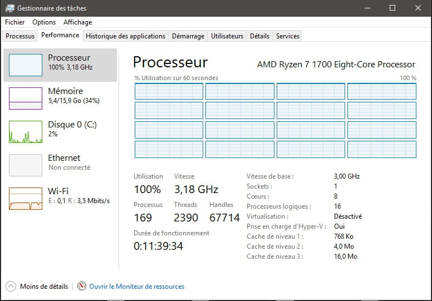This screenshot has width=432, height=301.
Task: Open the Disque 0 (C:) graph thumbnail
Action: 26,132
